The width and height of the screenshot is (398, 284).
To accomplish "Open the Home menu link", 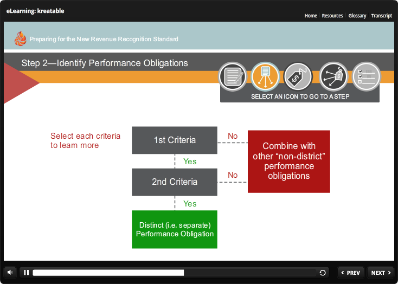I will [311, 16].
